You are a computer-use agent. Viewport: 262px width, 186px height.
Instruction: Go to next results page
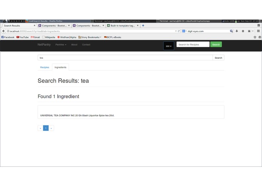(51, 128)
